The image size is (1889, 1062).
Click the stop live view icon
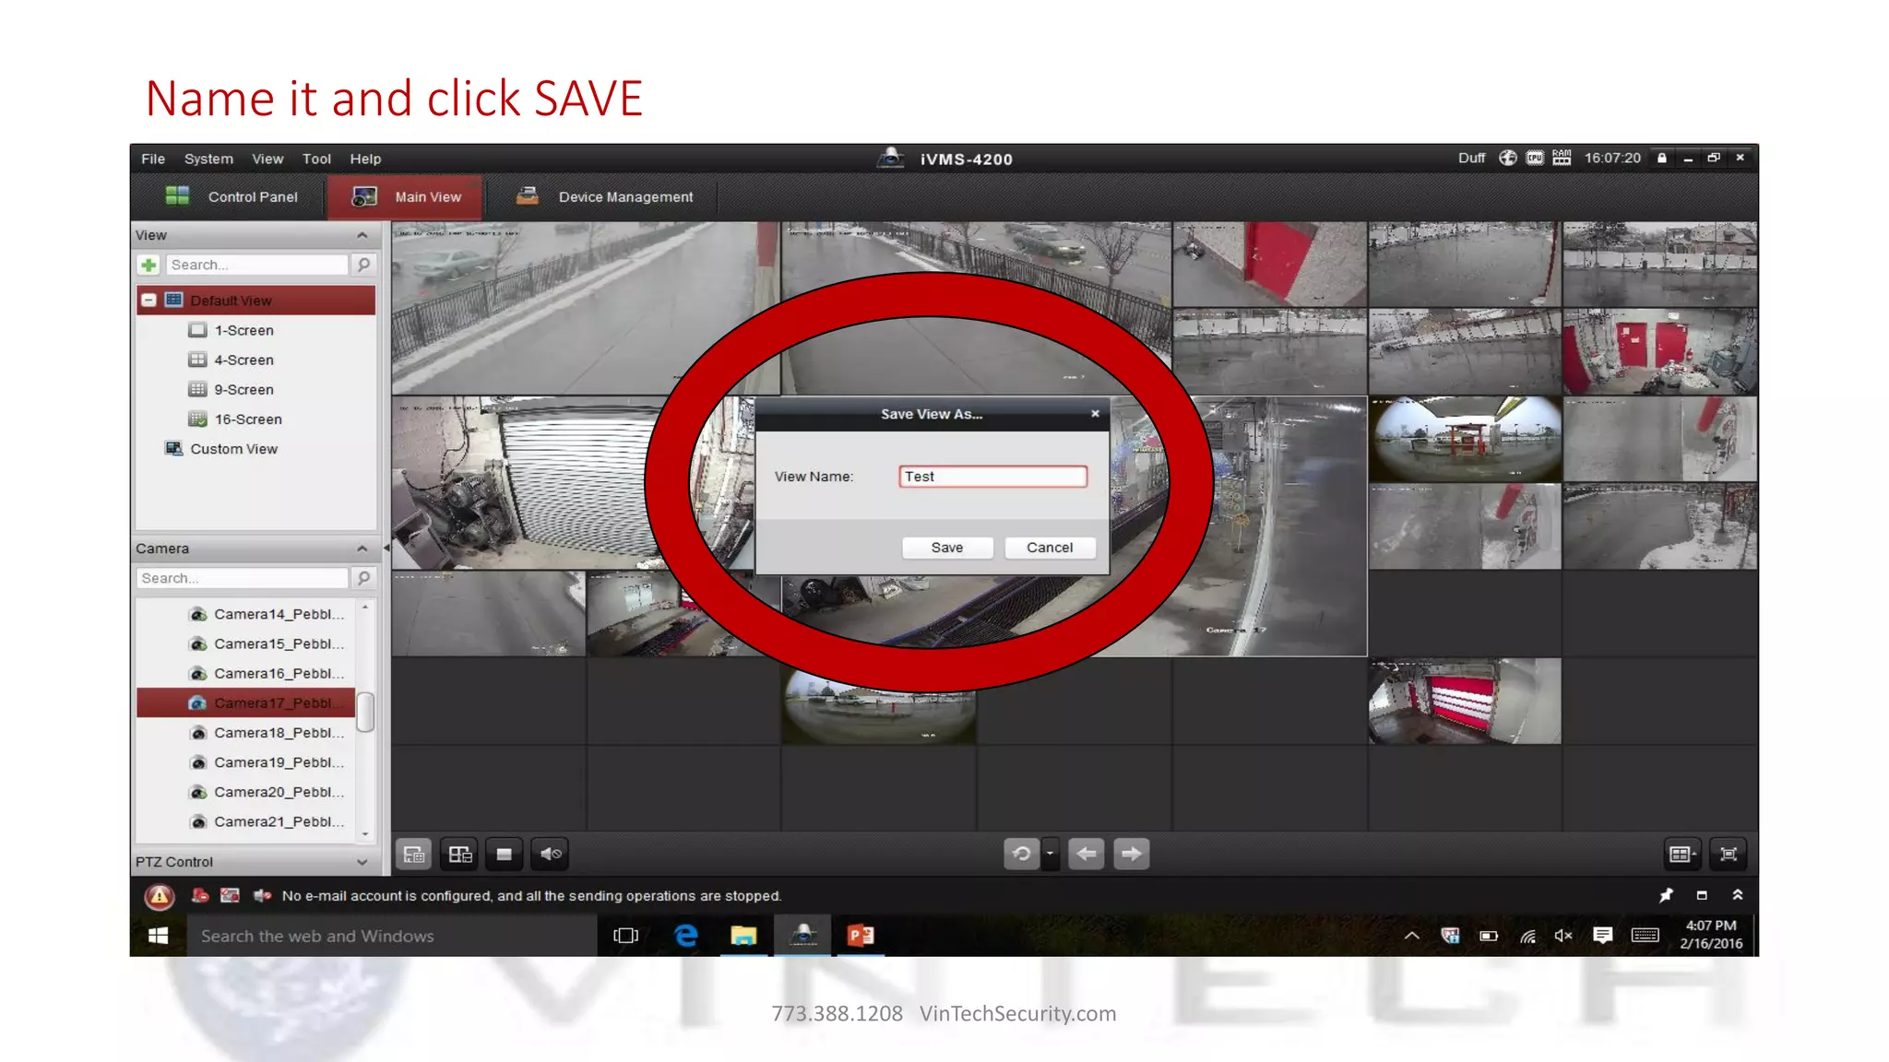(504, 855)
